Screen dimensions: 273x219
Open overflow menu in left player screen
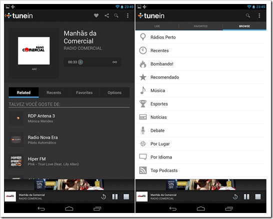127,15
